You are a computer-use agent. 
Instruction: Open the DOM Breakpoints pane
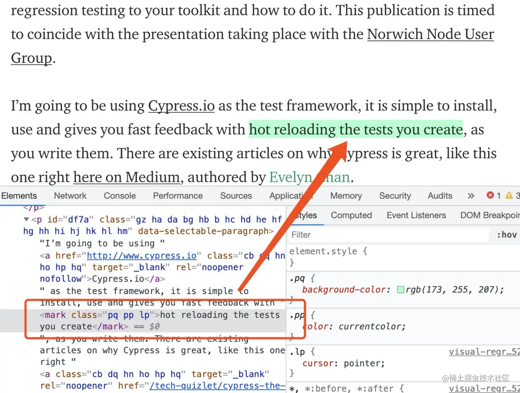[490, 215]
